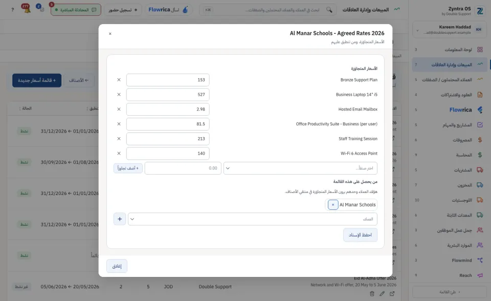Click the new override price field
The width and height of the screenshot is (491, 301).
coord(183,168)
